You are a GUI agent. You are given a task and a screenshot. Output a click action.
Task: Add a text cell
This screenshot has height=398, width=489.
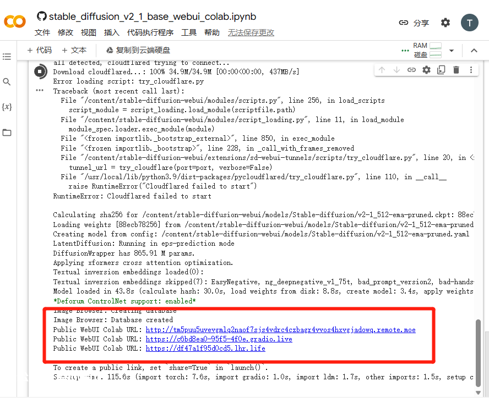click(74, 50)
